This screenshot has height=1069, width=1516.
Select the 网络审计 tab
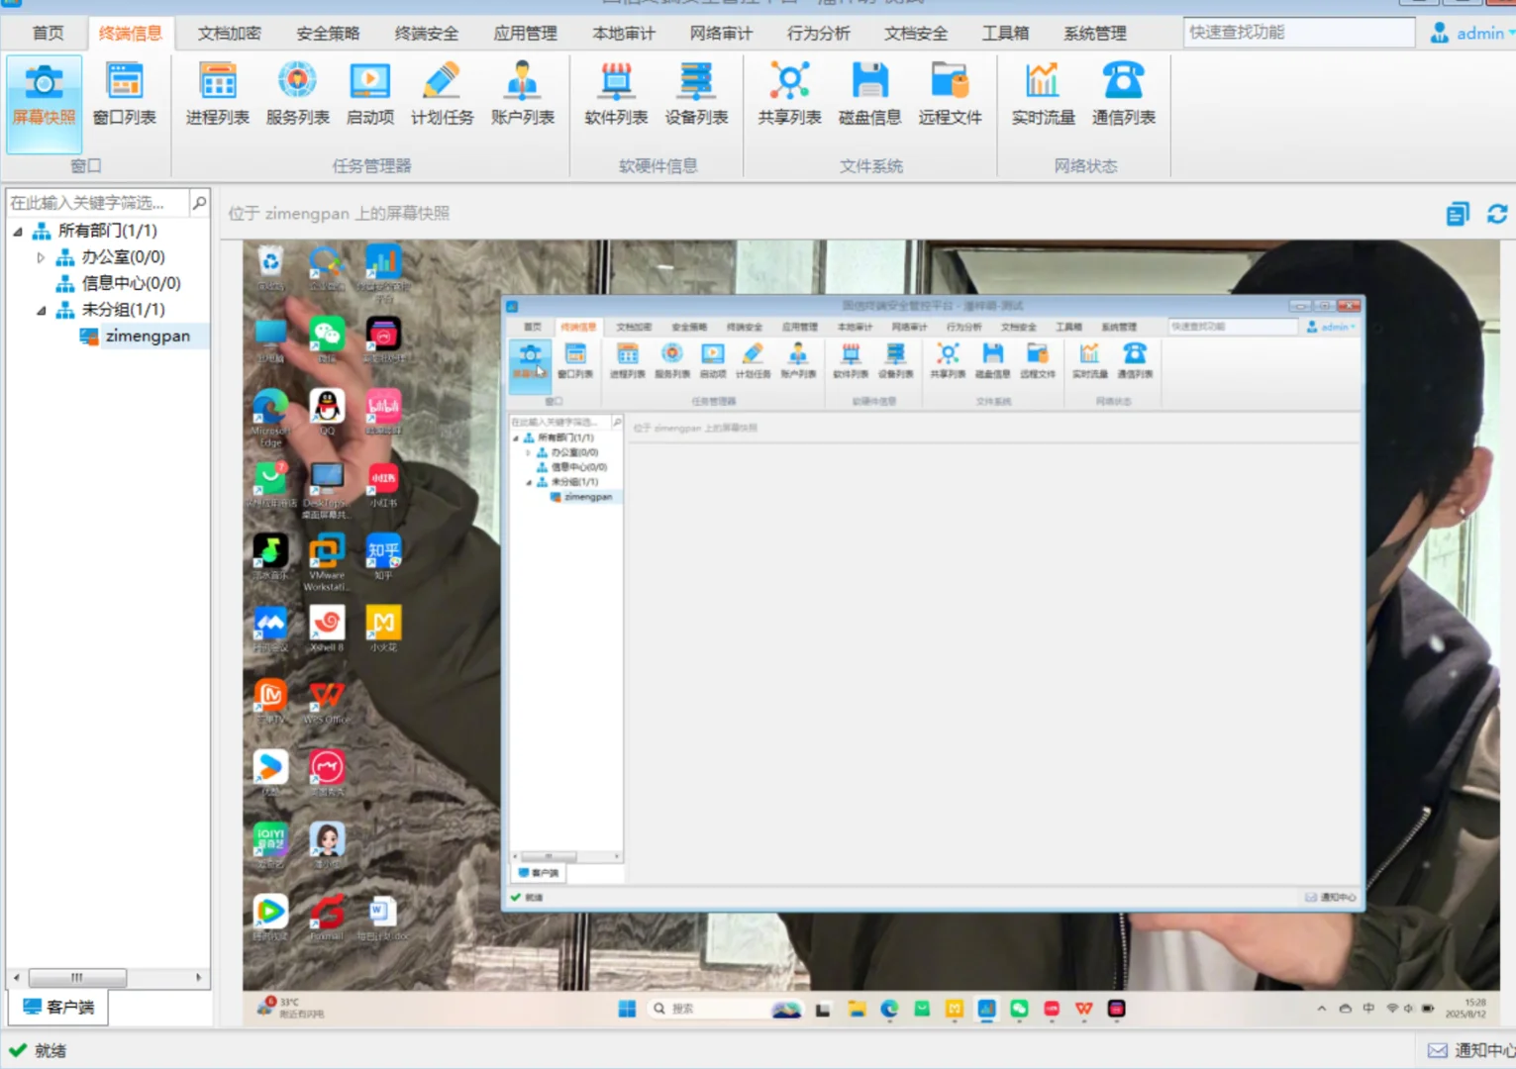click(x=721, y=34)
